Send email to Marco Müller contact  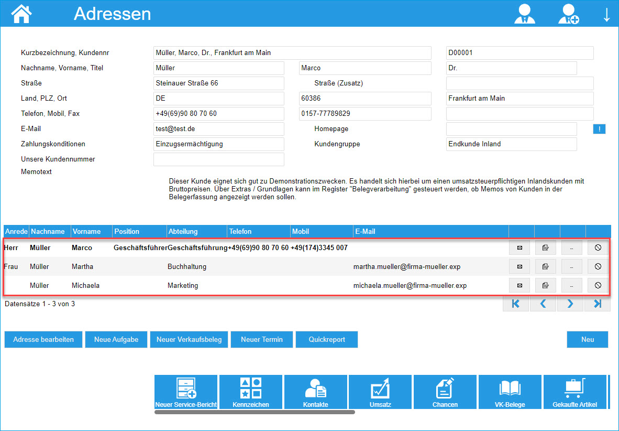tap(519, 247)
